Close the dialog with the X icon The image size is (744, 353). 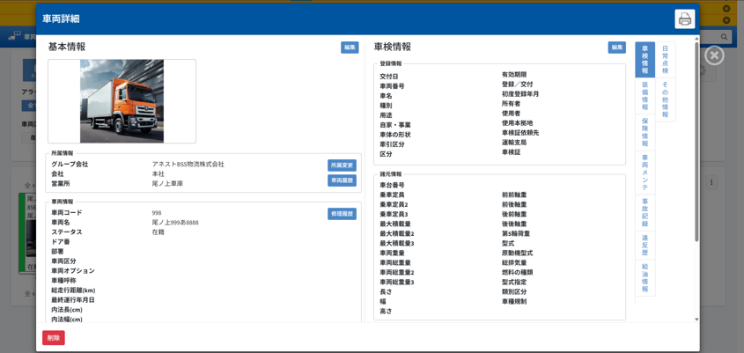click(x=714, y=55)
